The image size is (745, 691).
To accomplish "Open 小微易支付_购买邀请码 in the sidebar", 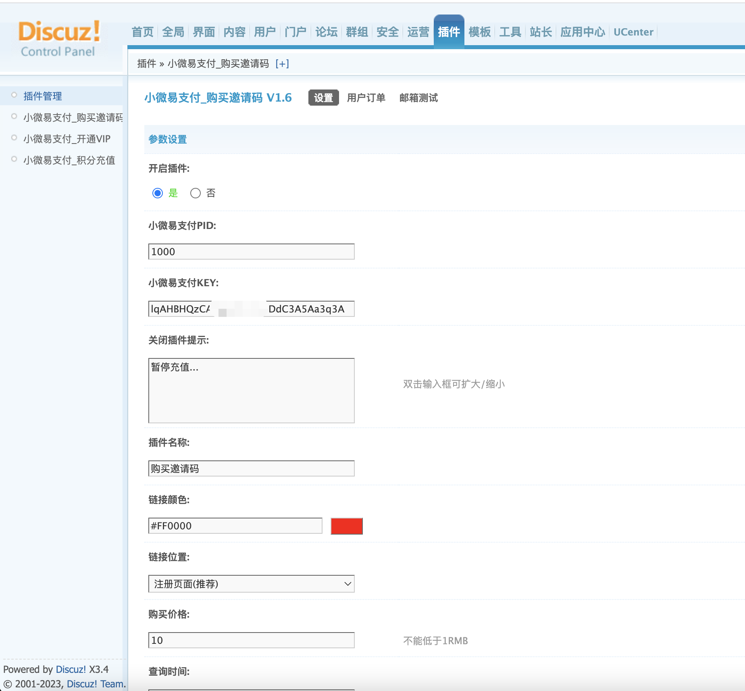I will tap(73, 117).
